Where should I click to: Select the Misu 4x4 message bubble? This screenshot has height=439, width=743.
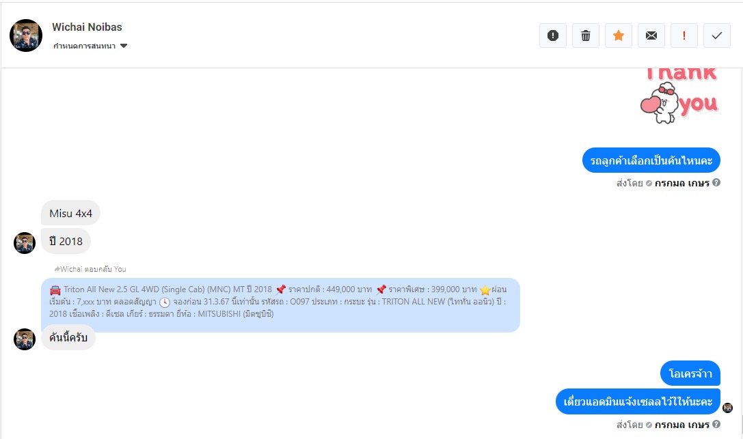[70, 213]
